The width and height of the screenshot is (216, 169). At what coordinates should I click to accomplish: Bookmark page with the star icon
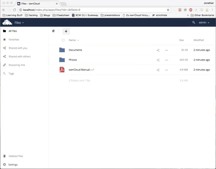(168, 10)
